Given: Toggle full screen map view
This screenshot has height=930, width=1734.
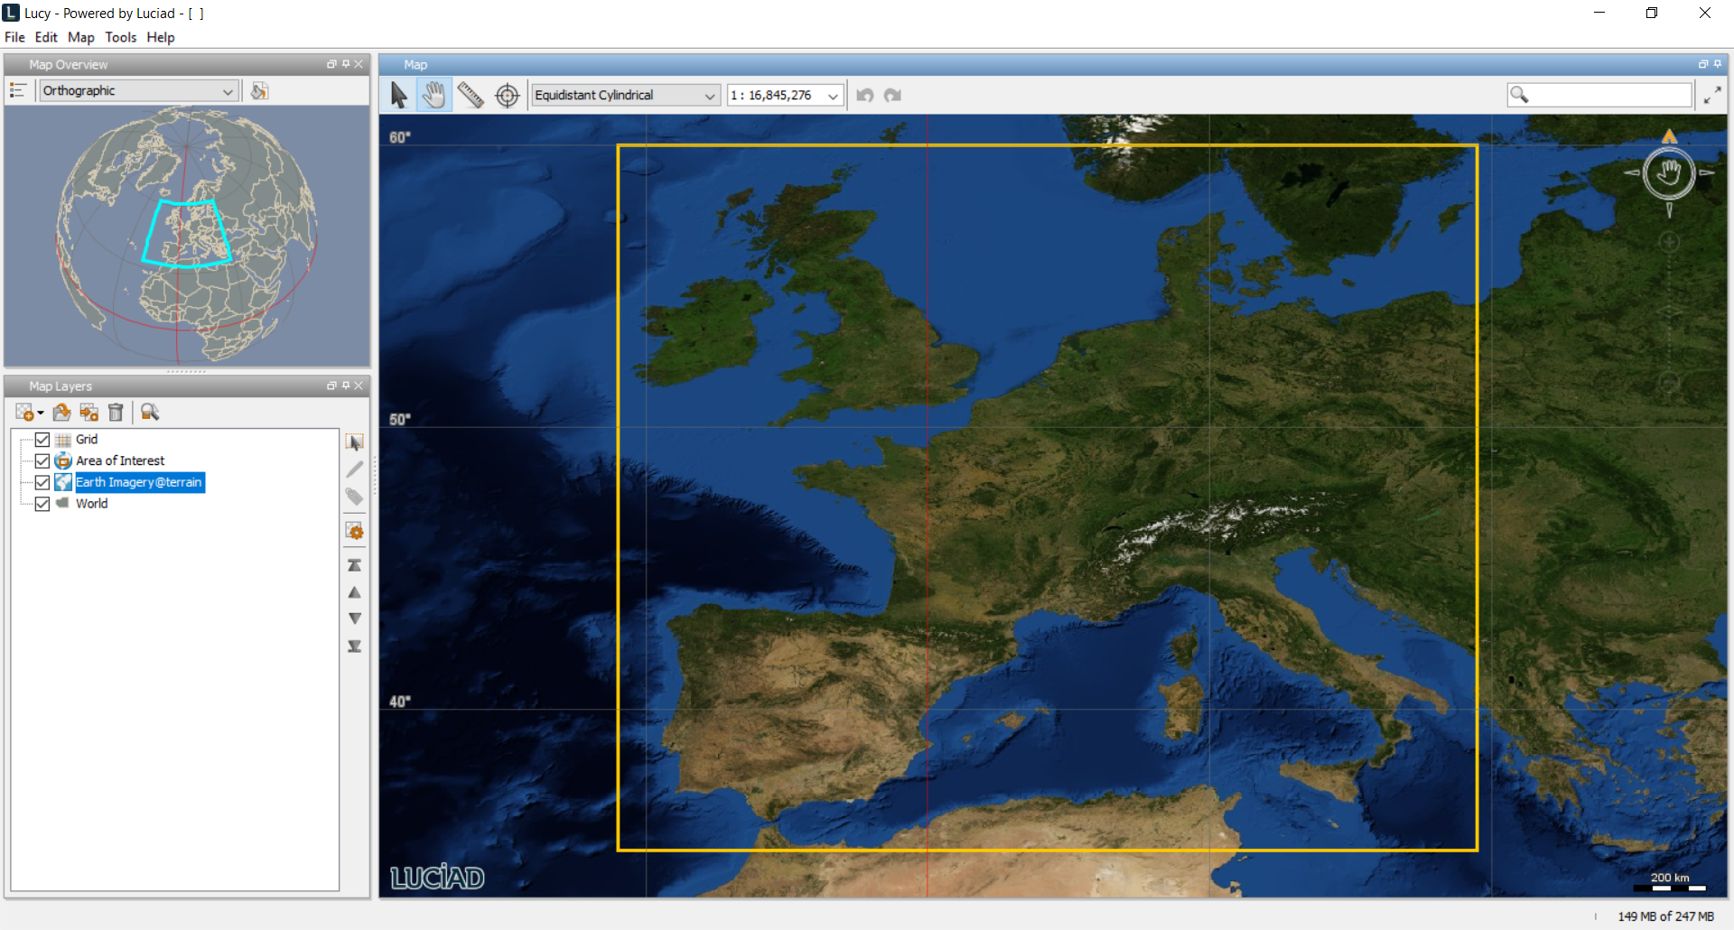Looking at the screenshot, I should pyautogui.click(x=1711, y=95).
